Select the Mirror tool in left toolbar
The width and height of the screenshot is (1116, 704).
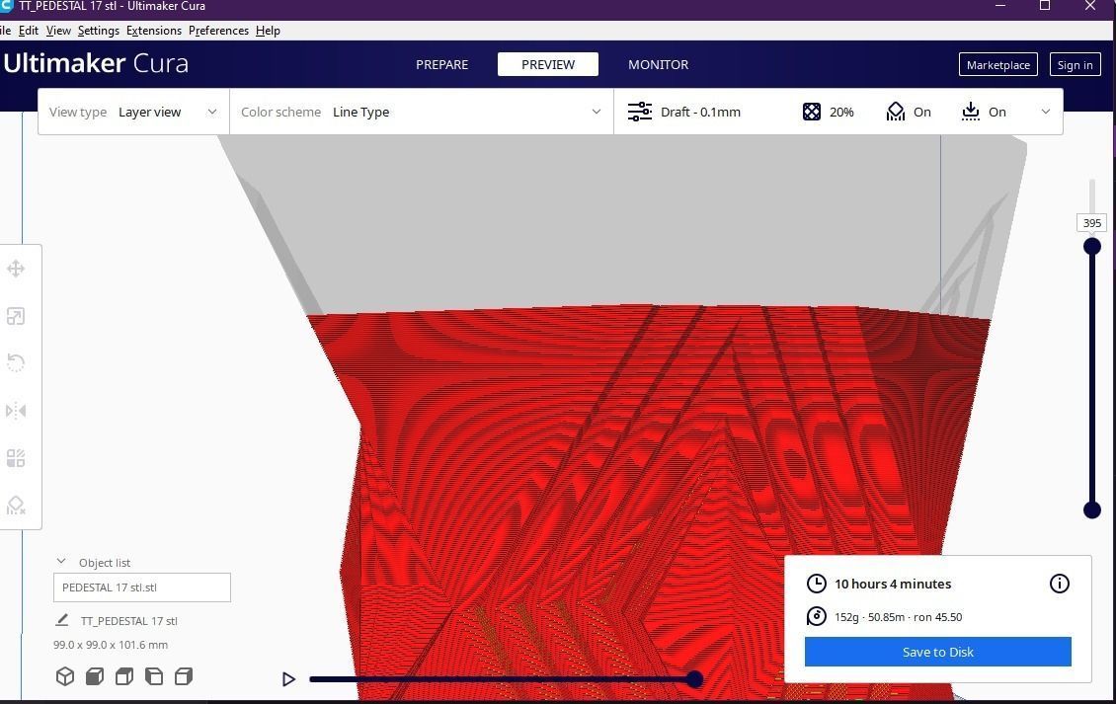point(16,411)
